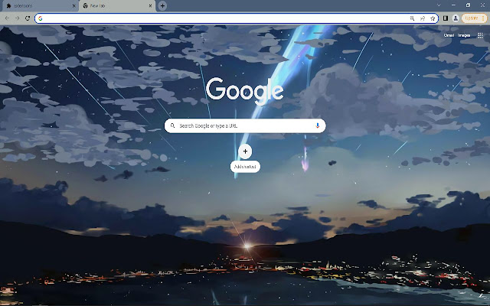This screenshot has height=306, width=490.
Task: Minimize the browser window
Action: 453,5
